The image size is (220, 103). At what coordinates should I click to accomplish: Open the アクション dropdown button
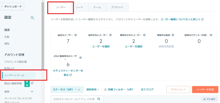point(178,90)
